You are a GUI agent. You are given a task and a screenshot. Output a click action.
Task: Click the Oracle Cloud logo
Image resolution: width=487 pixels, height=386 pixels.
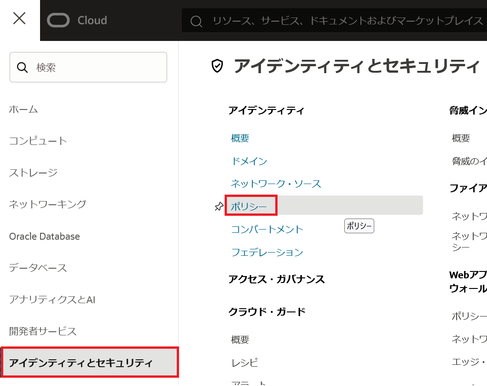point(77,21)
